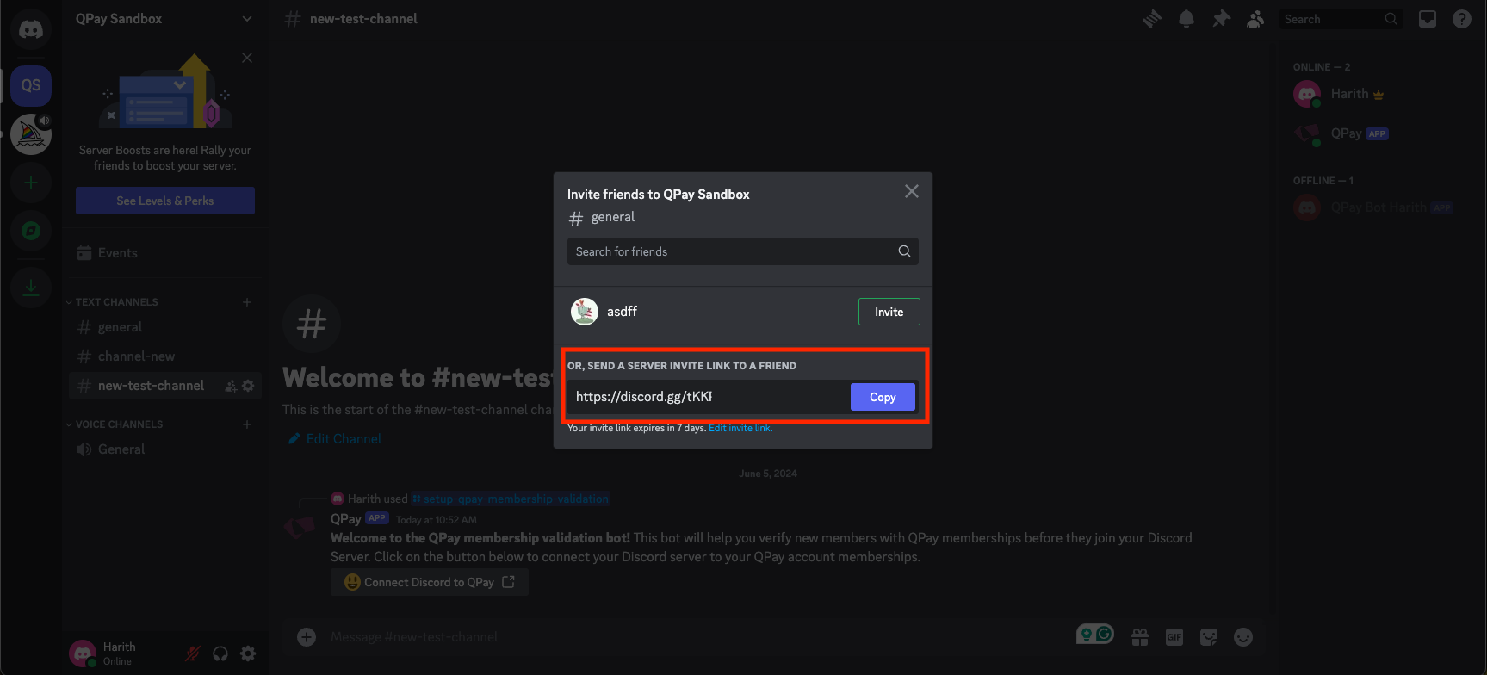Open the GIF picker
Viewport: 1487px width, 675px height.
[1174, 637]
